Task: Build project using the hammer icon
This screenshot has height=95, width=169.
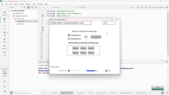Action: (x=4, y=91)
